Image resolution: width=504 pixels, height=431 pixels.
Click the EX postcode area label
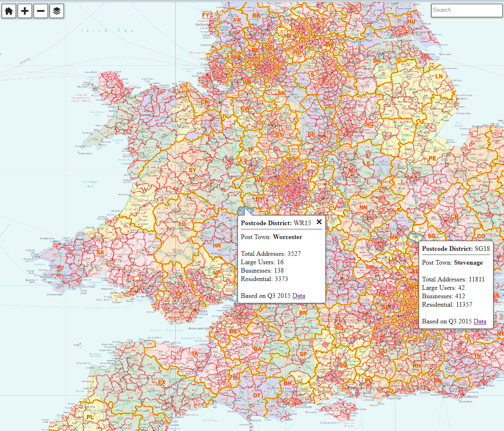coord(161,383)
